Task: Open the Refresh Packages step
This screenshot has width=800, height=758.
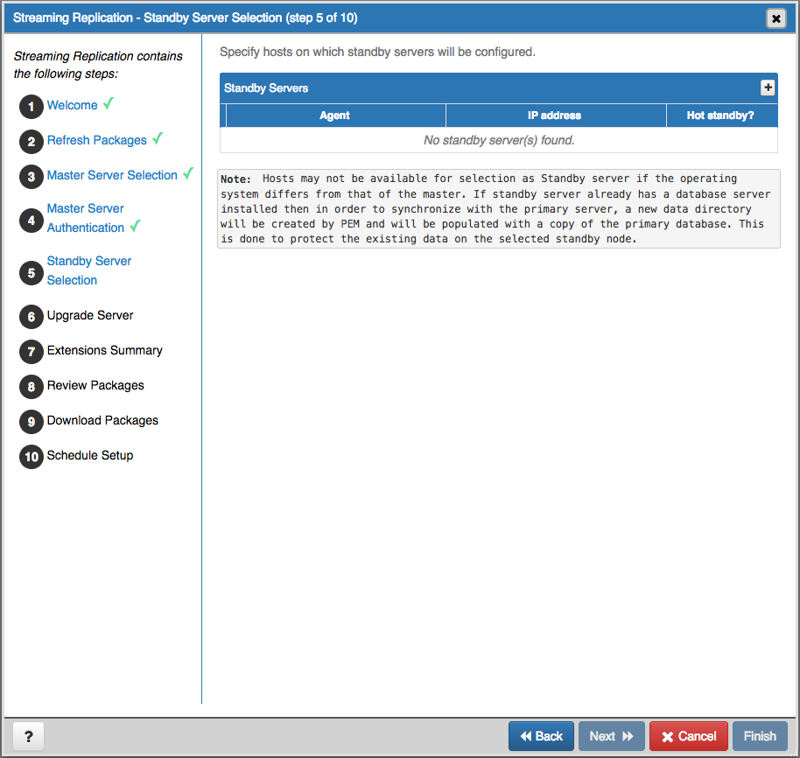Action: tap(97, 140)
